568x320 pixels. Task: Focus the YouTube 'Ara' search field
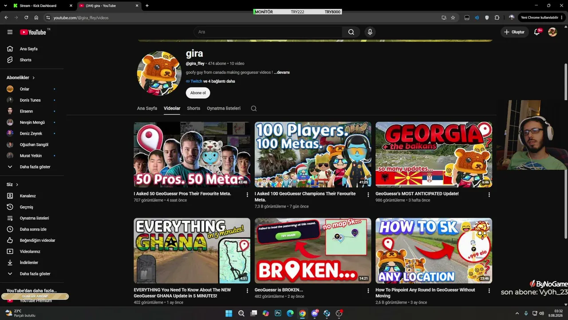coord(268,32)
